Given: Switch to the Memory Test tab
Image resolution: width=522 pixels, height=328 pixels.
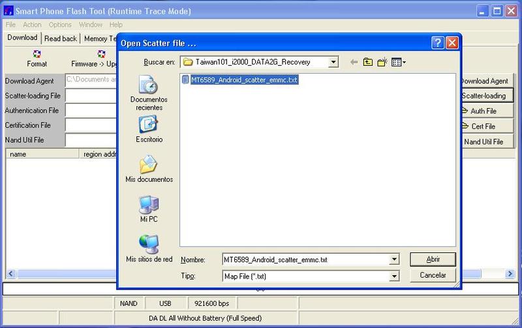Looking at the screenshot, I should click(100, 38).
